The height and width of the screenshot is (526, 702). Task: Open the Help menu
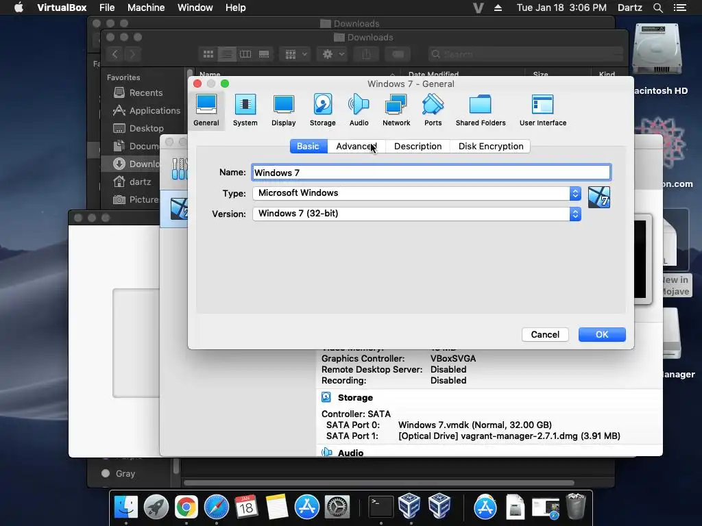click(236, 8)
